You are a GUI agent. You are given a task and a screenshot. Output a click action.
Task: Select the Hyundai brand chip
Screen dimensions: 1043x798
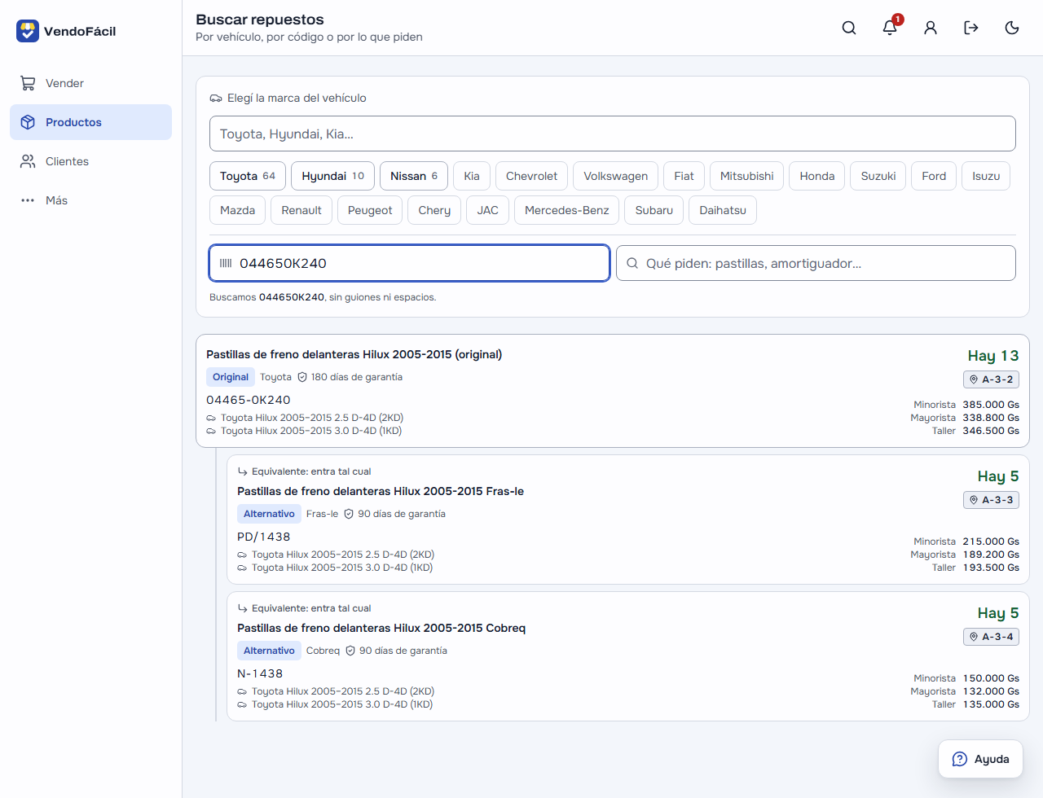[333, 176]
